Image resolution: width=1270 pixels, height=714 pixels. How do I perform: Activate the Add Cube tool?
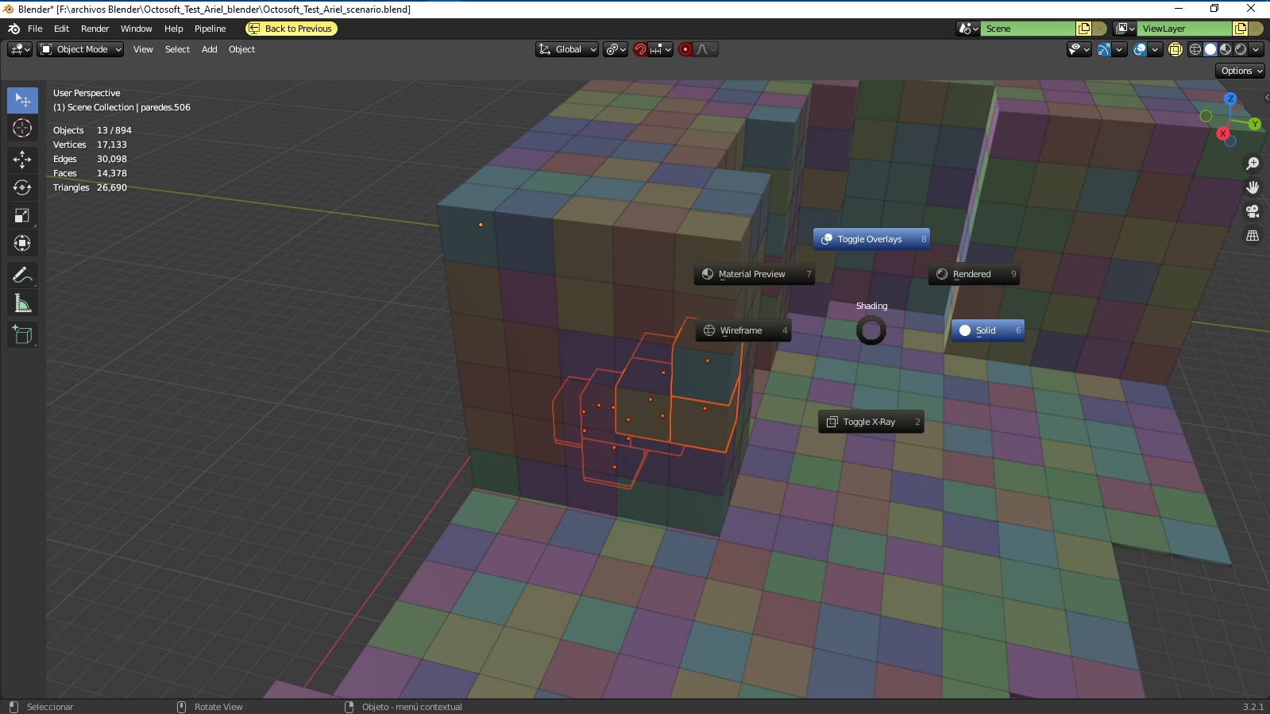click(22, 334)
